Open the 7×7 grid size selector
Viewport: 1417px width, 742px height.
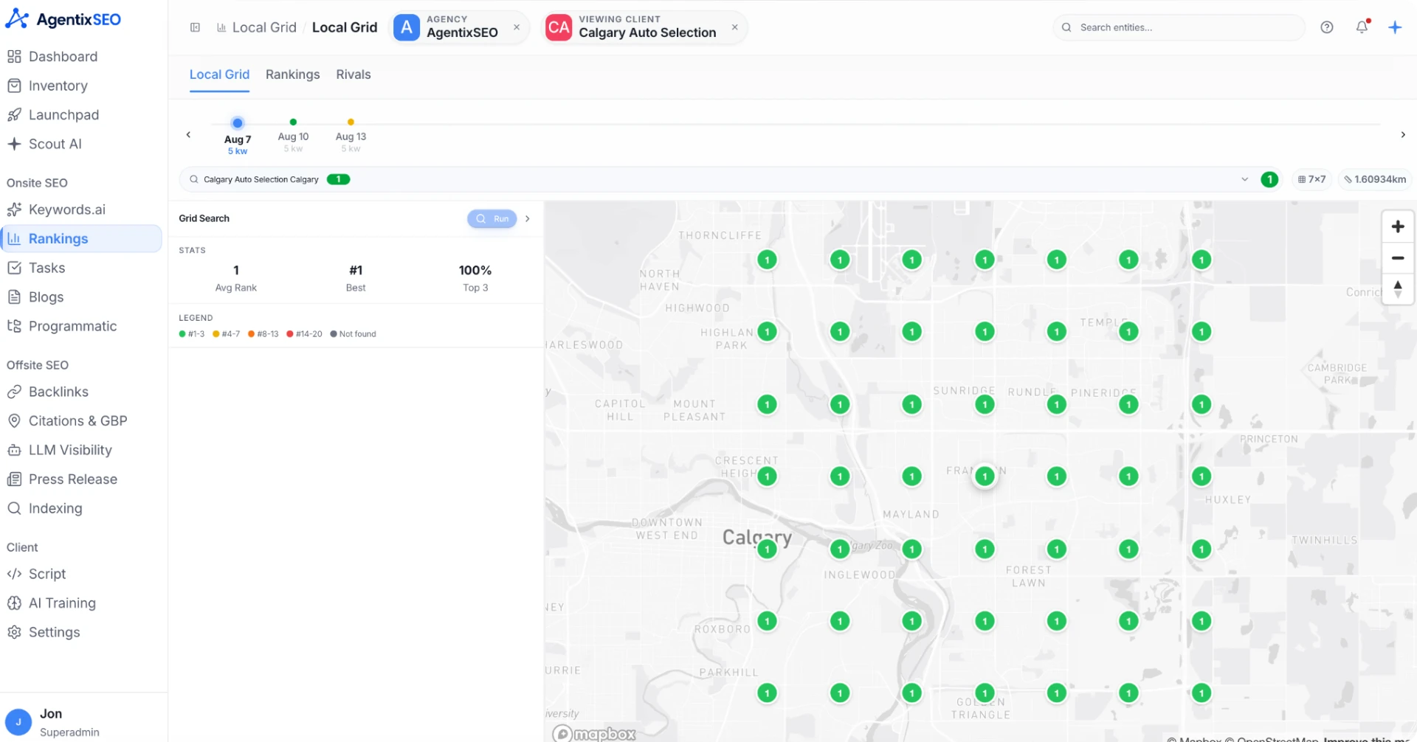pos(1311,179)
